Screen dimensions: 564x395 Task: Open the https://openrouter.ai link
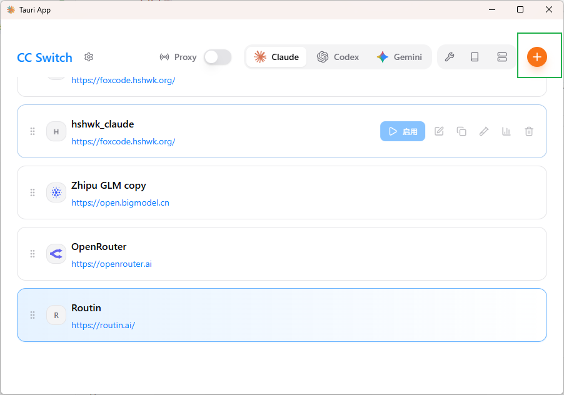point(111,264)
